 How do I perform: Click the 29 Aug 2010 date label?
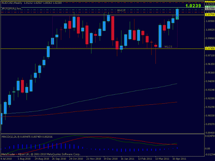point(42,159)
